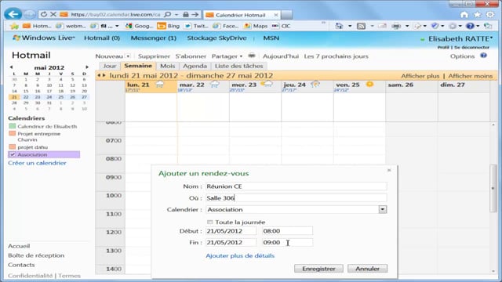Image resolution: width=502 pixels, height=282 pixels.
Task: Click the Bing favorites bar shortcut
Action: pyautogui.click(x=169, y=26)
